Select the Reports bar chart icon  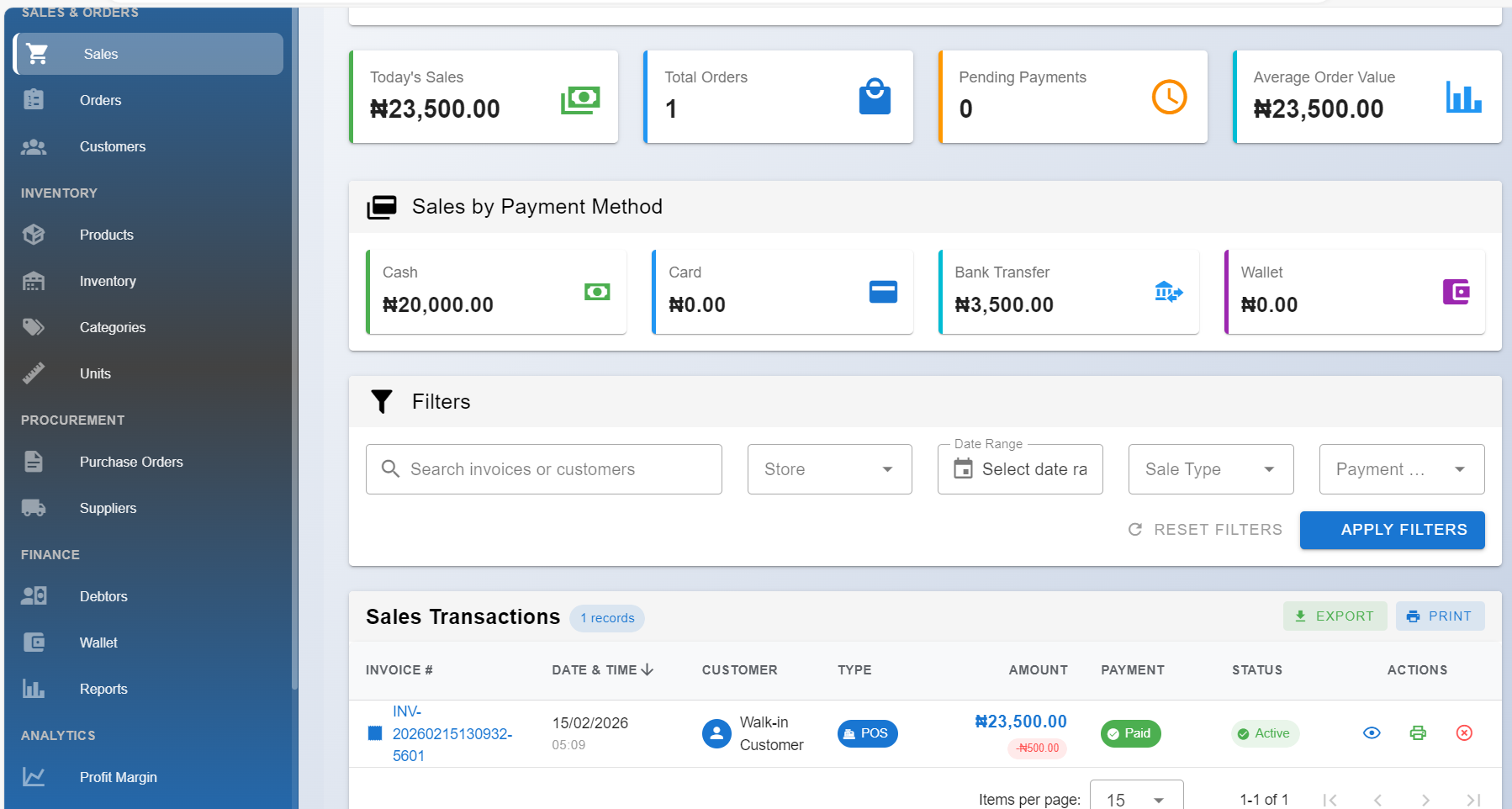[x=34, y=688]
